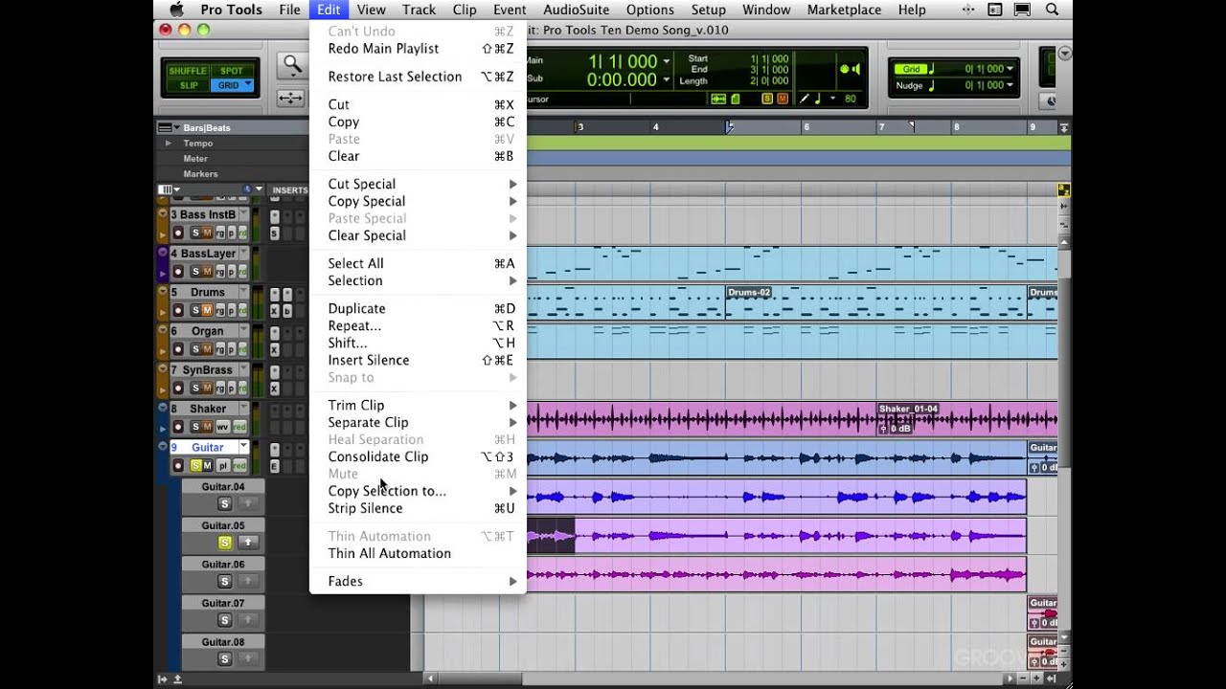This screenshot has width=1226, height=689.
Task: Open the Guitar track E insert slot
Action: click(274, 466)
